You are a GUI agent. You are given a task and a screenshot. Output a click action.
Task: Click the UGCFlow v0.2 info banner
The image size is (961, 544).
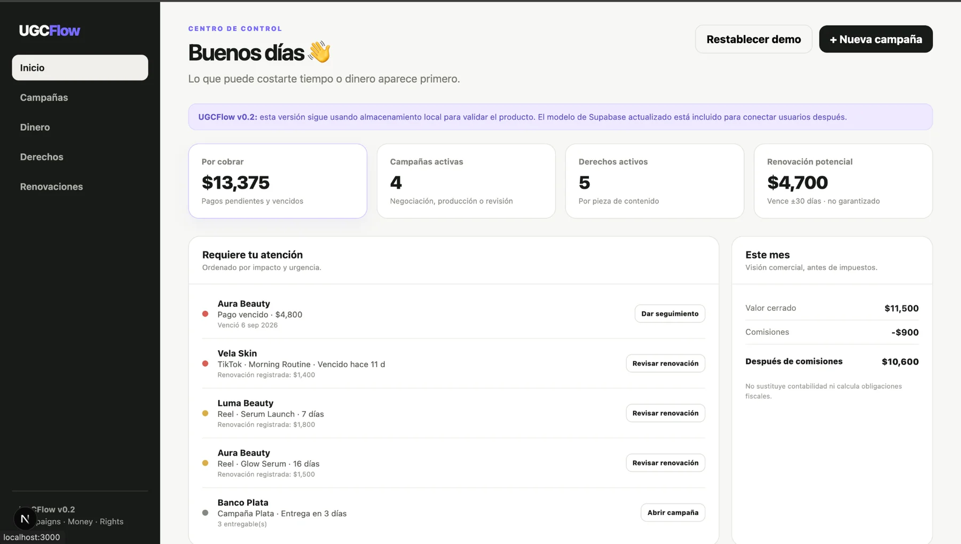560,117
